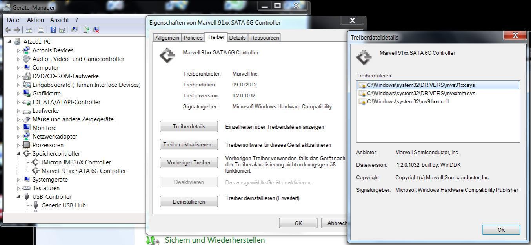Select the Audio-, Video- und Gamecontroller icon
Image resolution: width=531 pixels, height=245 pixels.
(x=26, y=59)
